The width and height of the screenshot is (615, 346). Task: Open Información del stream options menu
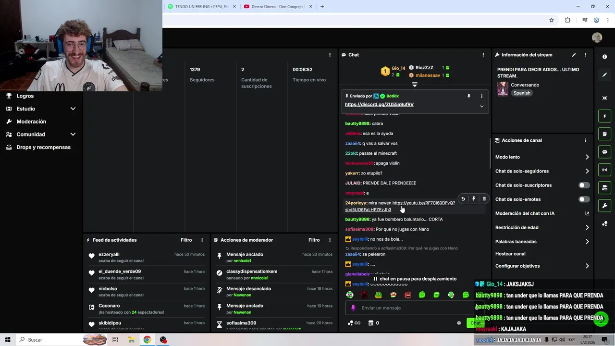click(585, 55)
